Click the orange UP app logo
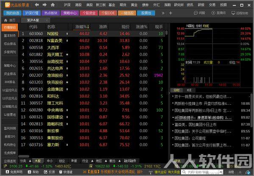254x176 pixels. click(8, 5)
